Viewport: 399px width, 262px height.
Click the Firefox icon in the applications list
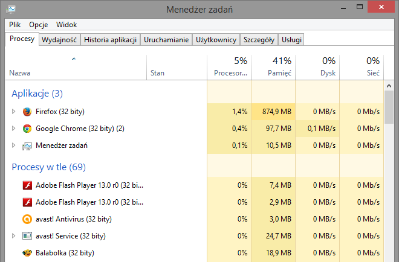[x=27, y=112]
